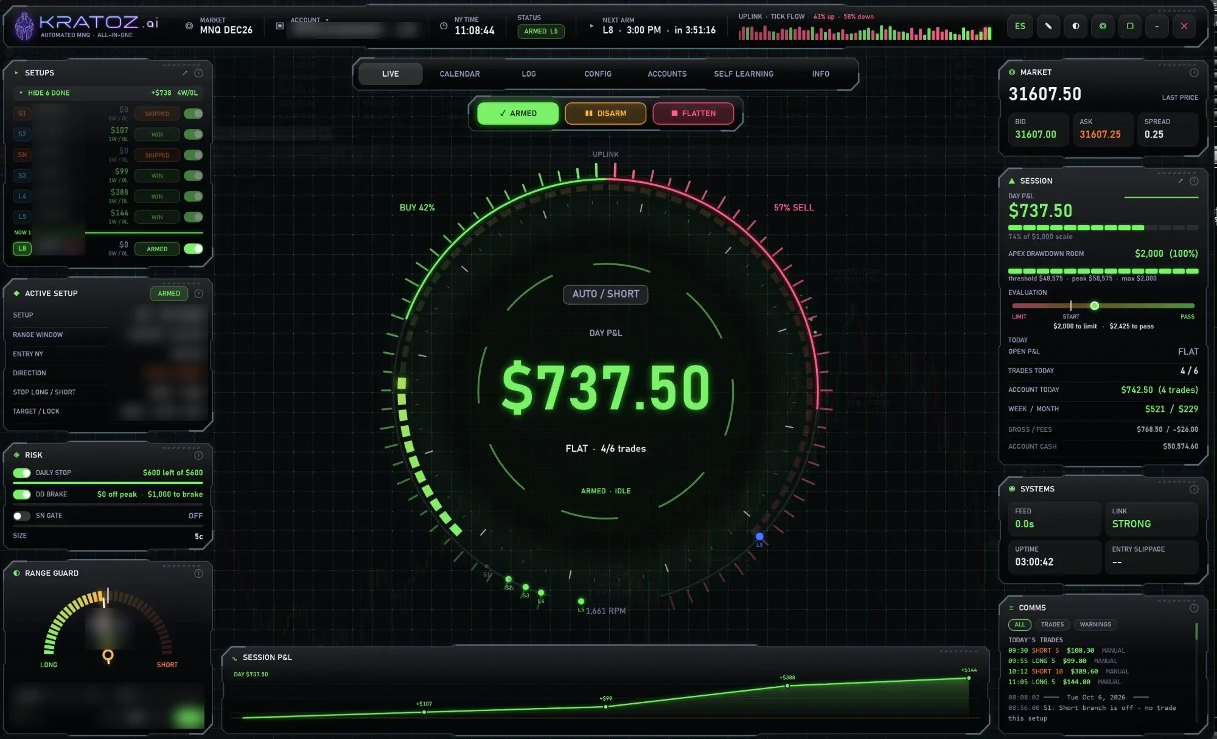The image size is (1217, 739).
Task: Open the Account dropdown in header
Action: (309, 20)
